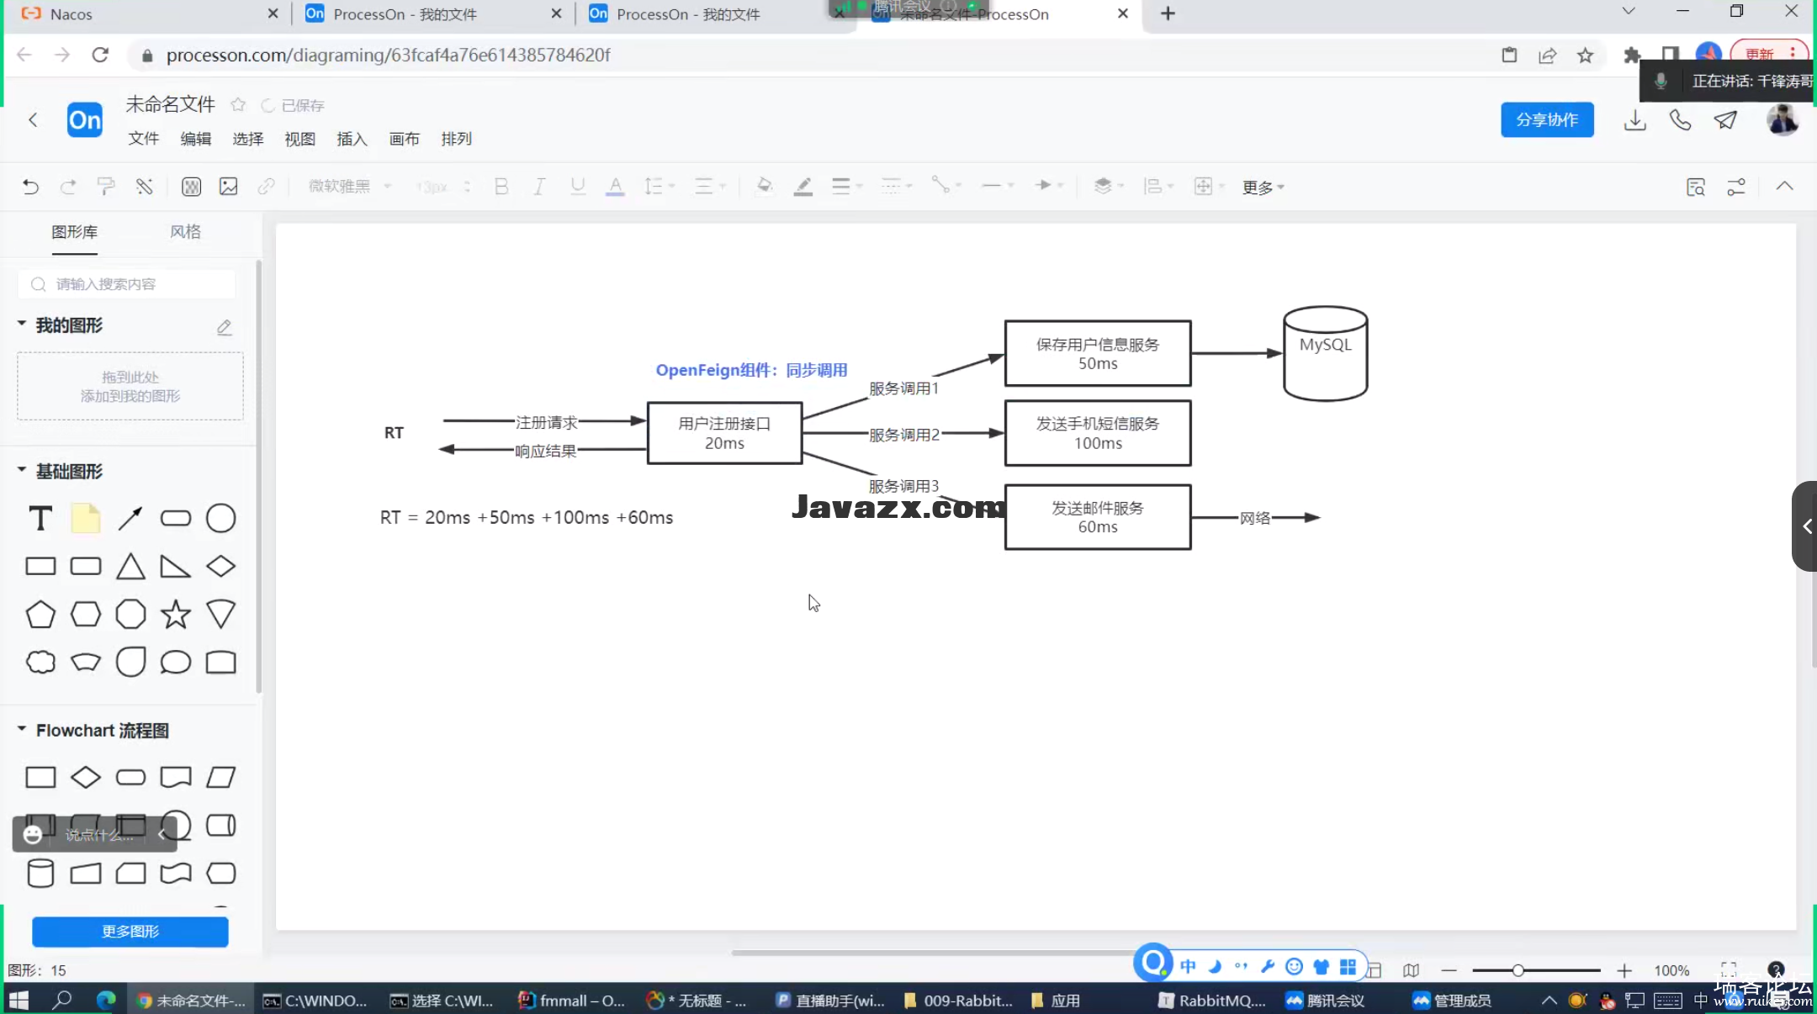This screenshot has height=1014, width=1817.
Task: Open the fill color bucket
Action: tap(764, 187)
